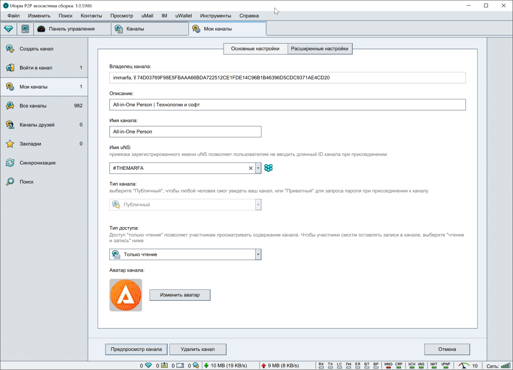Click the MNG mining indicator
This screenshot has height=370, width=513.
click(x=389, y=366)
